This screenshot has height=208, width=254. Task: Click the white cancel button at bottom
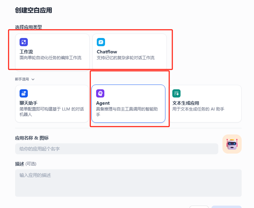coord(199,207)
